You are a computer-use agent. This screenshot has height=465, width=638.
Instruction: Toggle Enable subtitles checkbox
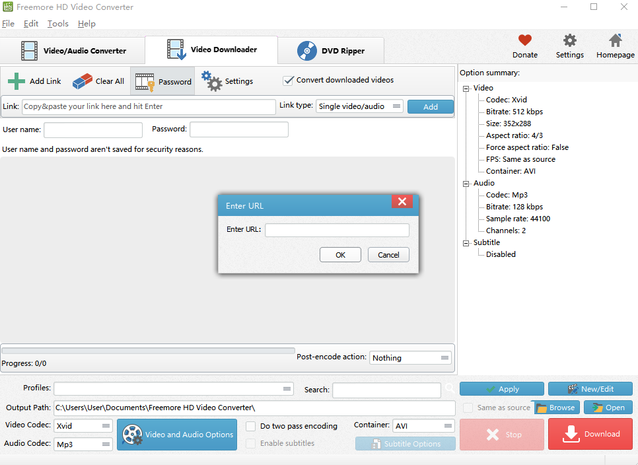pos(251,443)
